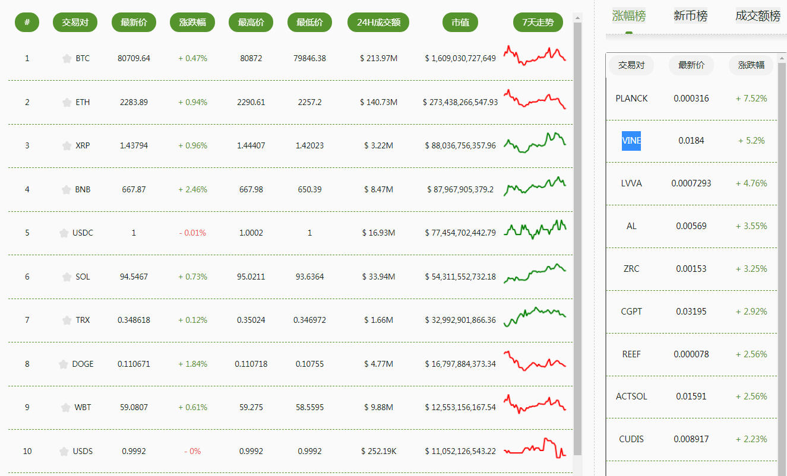787x476 pixels.
Task: Toggle the SOL star marker
Action: [x=67, y=277]
